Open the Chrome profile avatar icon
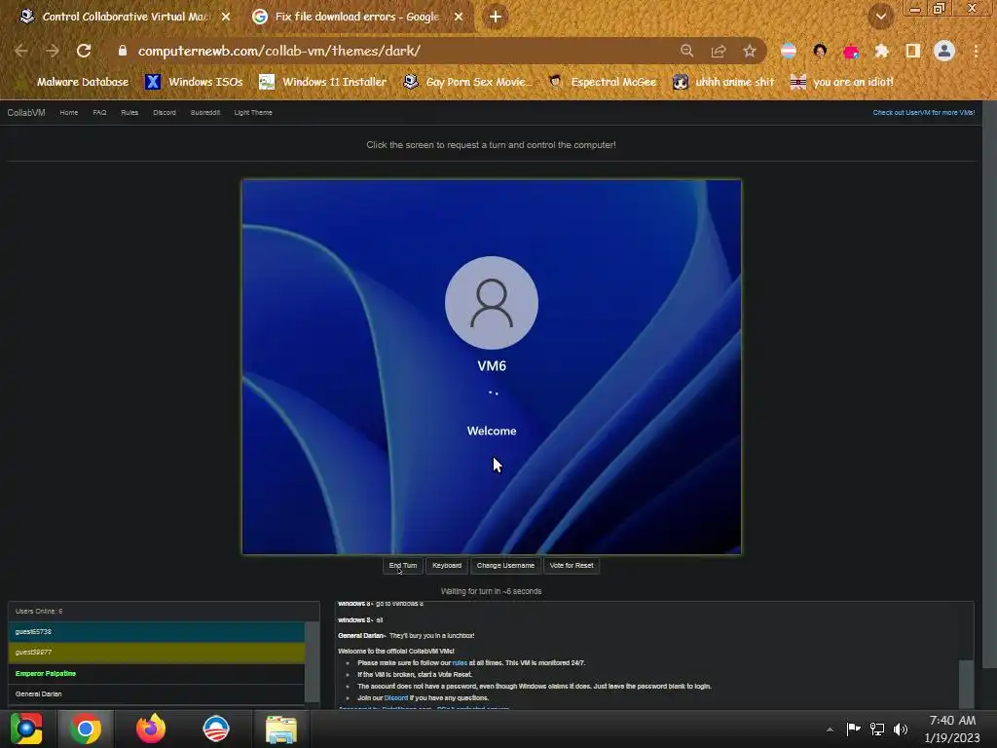 (944, 51)
